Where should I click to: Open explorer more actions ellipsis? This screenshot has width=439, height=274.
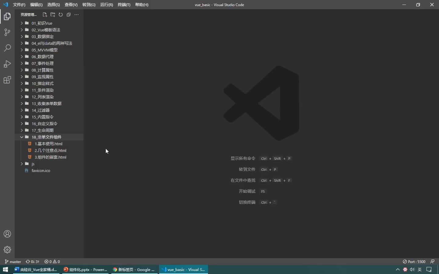[77, 15]
